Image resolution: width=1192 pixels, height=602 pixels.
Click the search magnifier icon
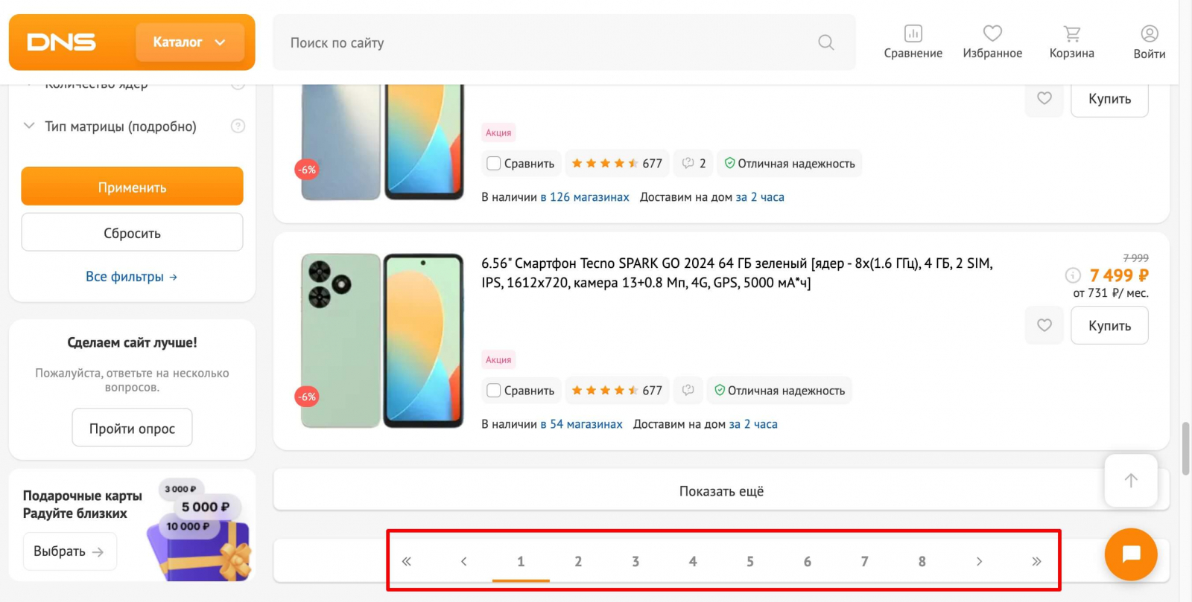coord(825,42)
